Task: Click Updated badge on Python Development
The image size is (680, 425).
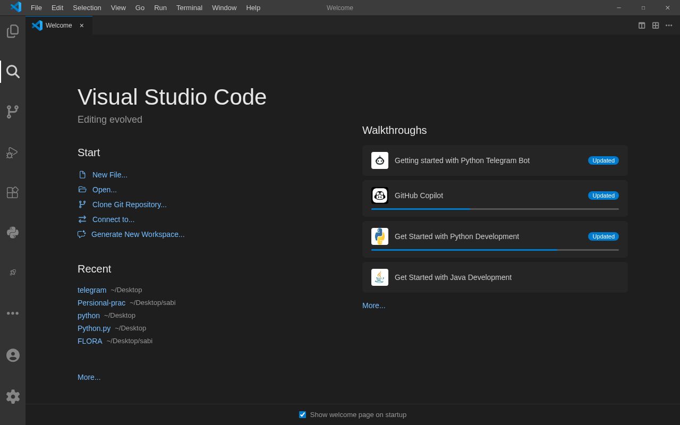Action: coord(603,236)
